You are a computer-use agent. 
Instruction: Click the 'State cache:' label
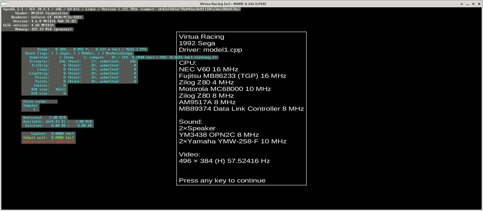click(35, 102)
